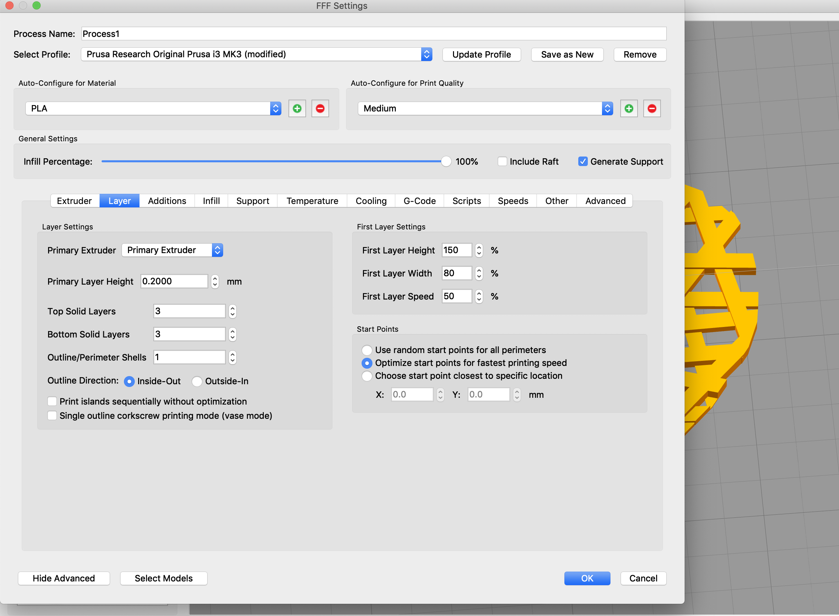Click the First Layer Height stepper
This screenshot has height=616, width=839.
pos(479,250)
